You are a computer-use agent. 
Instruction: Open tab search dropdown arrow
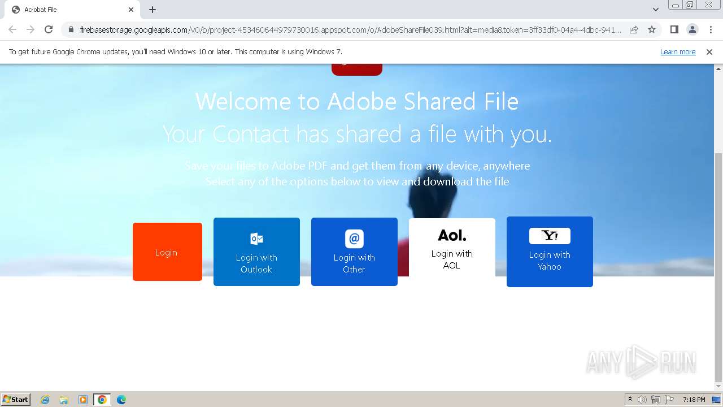pos(656,10)
